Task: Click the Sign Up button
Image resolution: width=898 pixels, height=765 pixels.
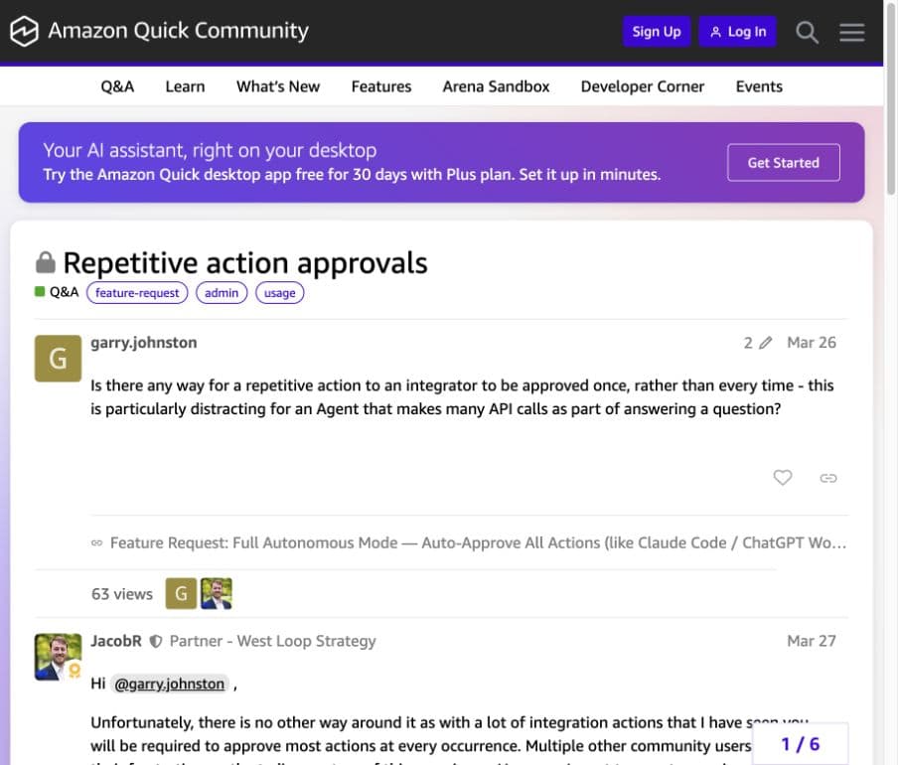Action: pos(657,32)
